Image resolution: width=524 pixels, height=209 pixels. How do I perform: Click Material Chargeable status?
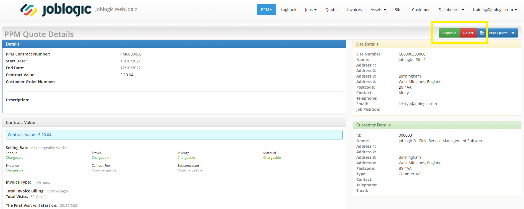(272, 158)
